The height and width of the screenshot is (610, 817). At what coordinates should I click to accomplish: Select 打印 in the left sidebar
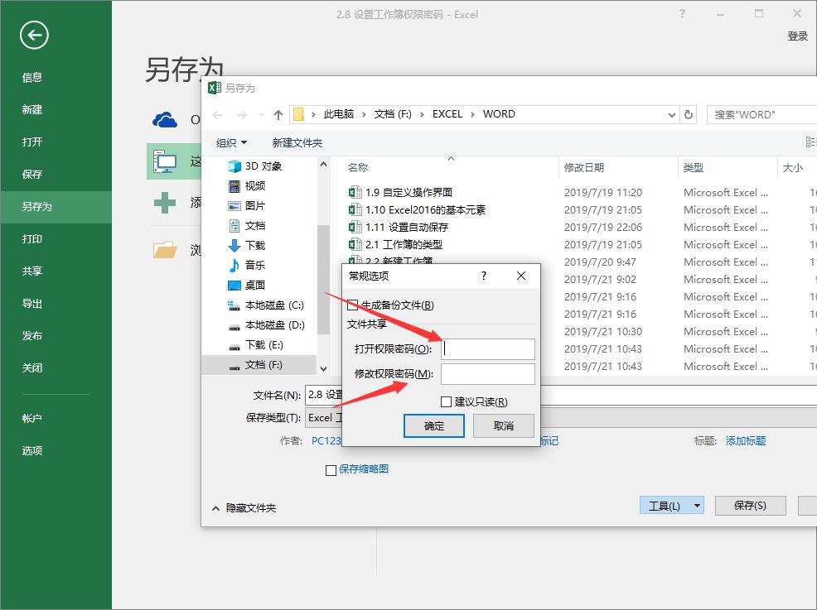pyautogui.click(x=32, y=239)
